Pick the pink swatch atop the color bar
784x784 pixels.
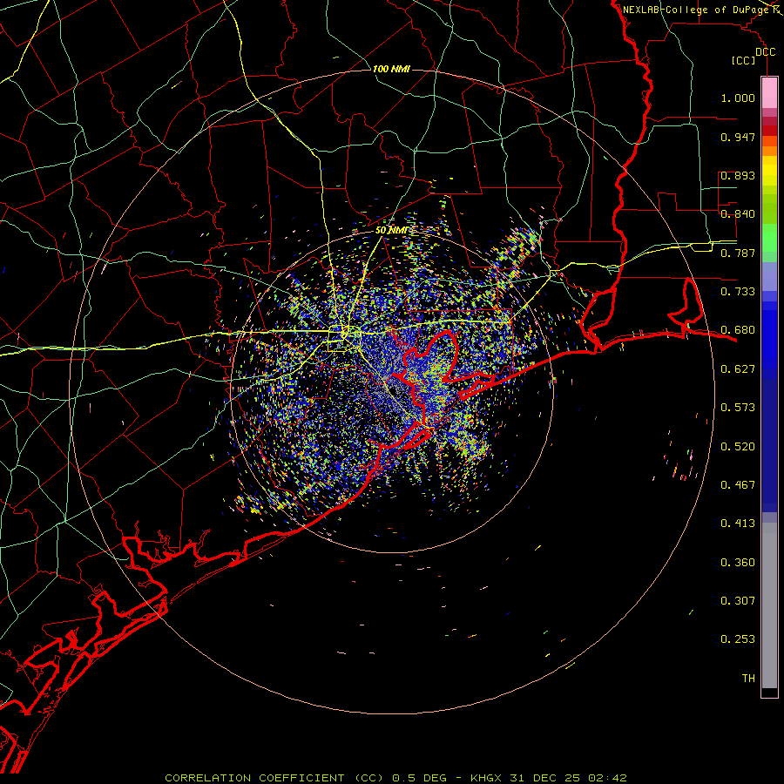[769, 92]
